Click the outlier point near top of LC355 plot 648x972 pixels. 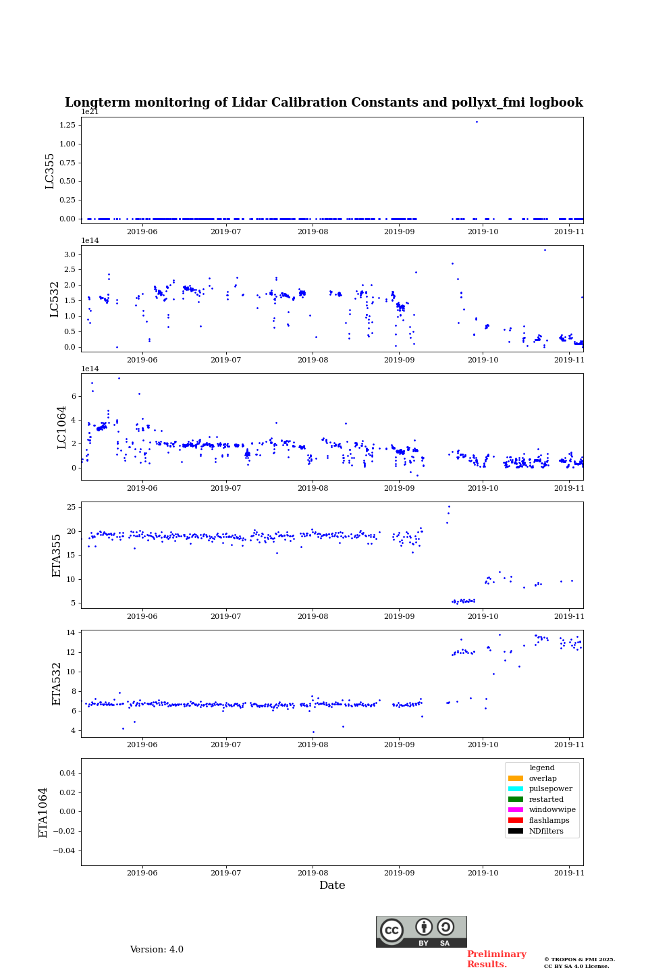coord(477,122)
